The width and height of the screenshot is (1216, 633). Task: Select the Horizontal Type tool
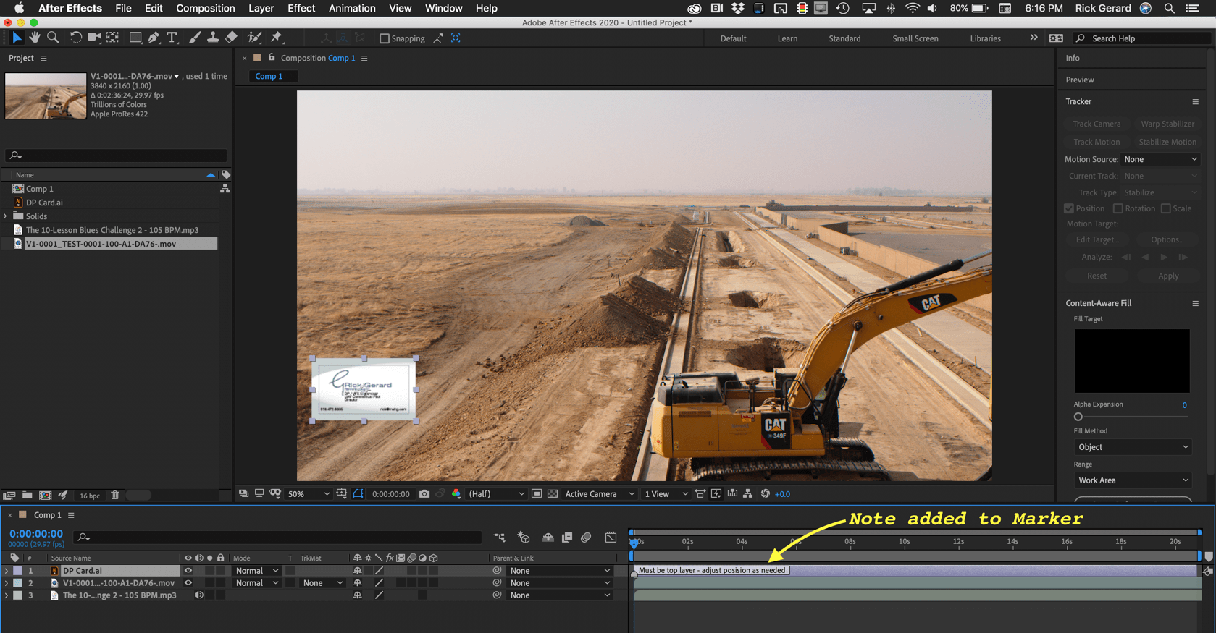[x=172, y=38]
